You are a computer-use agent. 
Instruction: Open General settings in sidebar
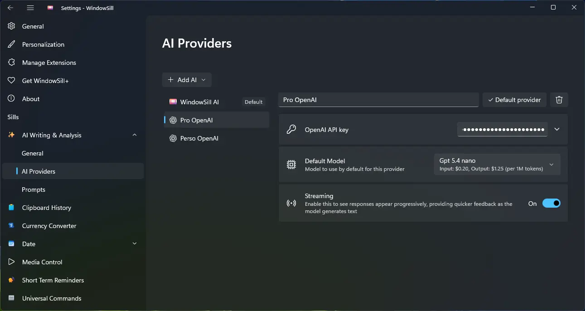coord(73,26)
